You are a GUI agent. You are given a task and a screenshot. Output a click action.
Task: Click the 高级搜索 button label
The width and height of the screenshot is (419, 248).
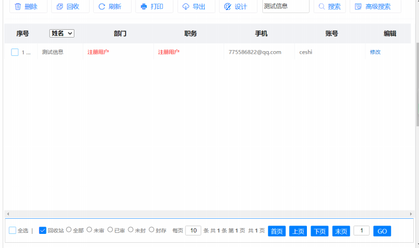click(x=378, y=6)
